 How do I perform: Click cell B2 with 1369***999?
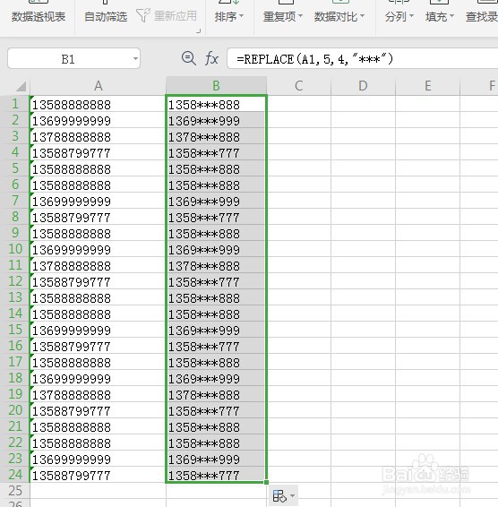tap(216, 120)
